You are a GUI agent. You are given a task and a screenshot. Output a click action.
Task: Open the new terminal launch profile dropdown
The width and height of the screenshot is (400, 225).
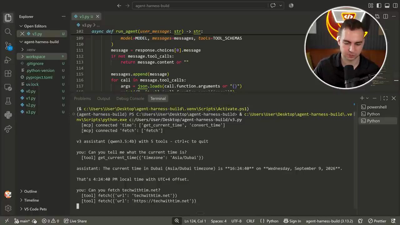click(x=367, y=98)
